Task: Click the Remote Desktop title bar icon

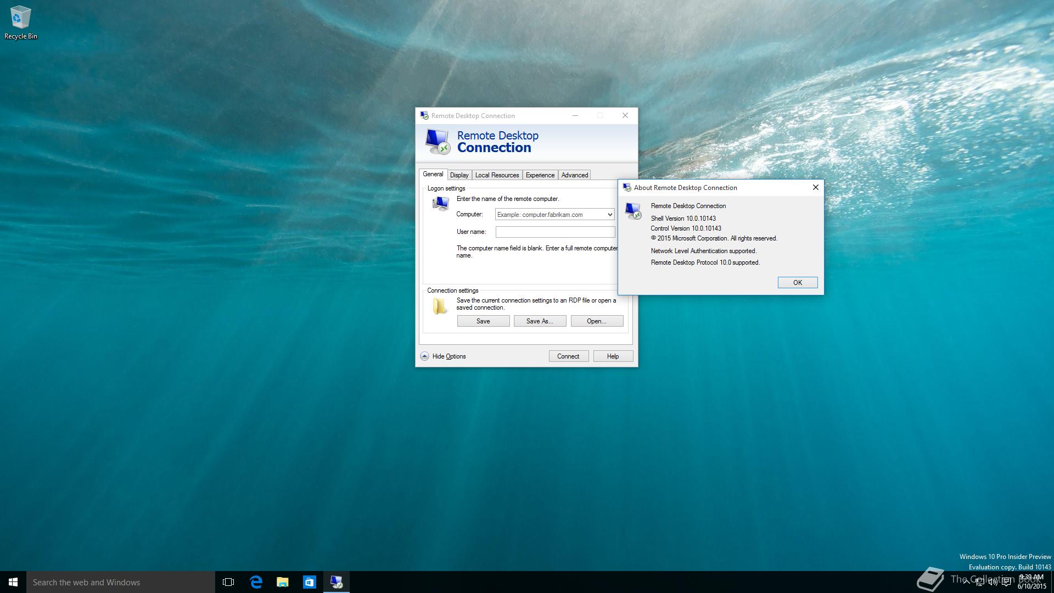Action: (424, 115)
